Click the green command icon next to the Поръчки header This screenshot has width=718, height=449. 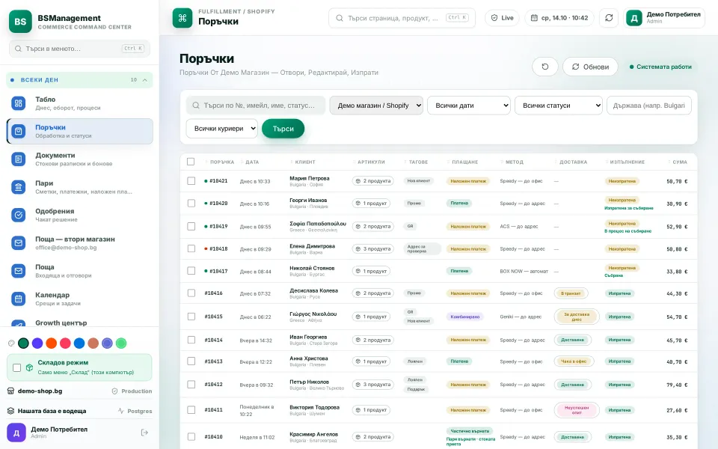182,18
